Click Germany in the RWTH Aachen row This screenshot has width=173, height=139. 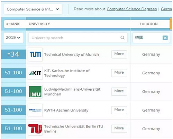(x=151, y=110)
